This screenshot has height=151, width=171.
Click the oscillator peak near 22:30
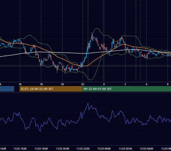[x=88, y=103]
